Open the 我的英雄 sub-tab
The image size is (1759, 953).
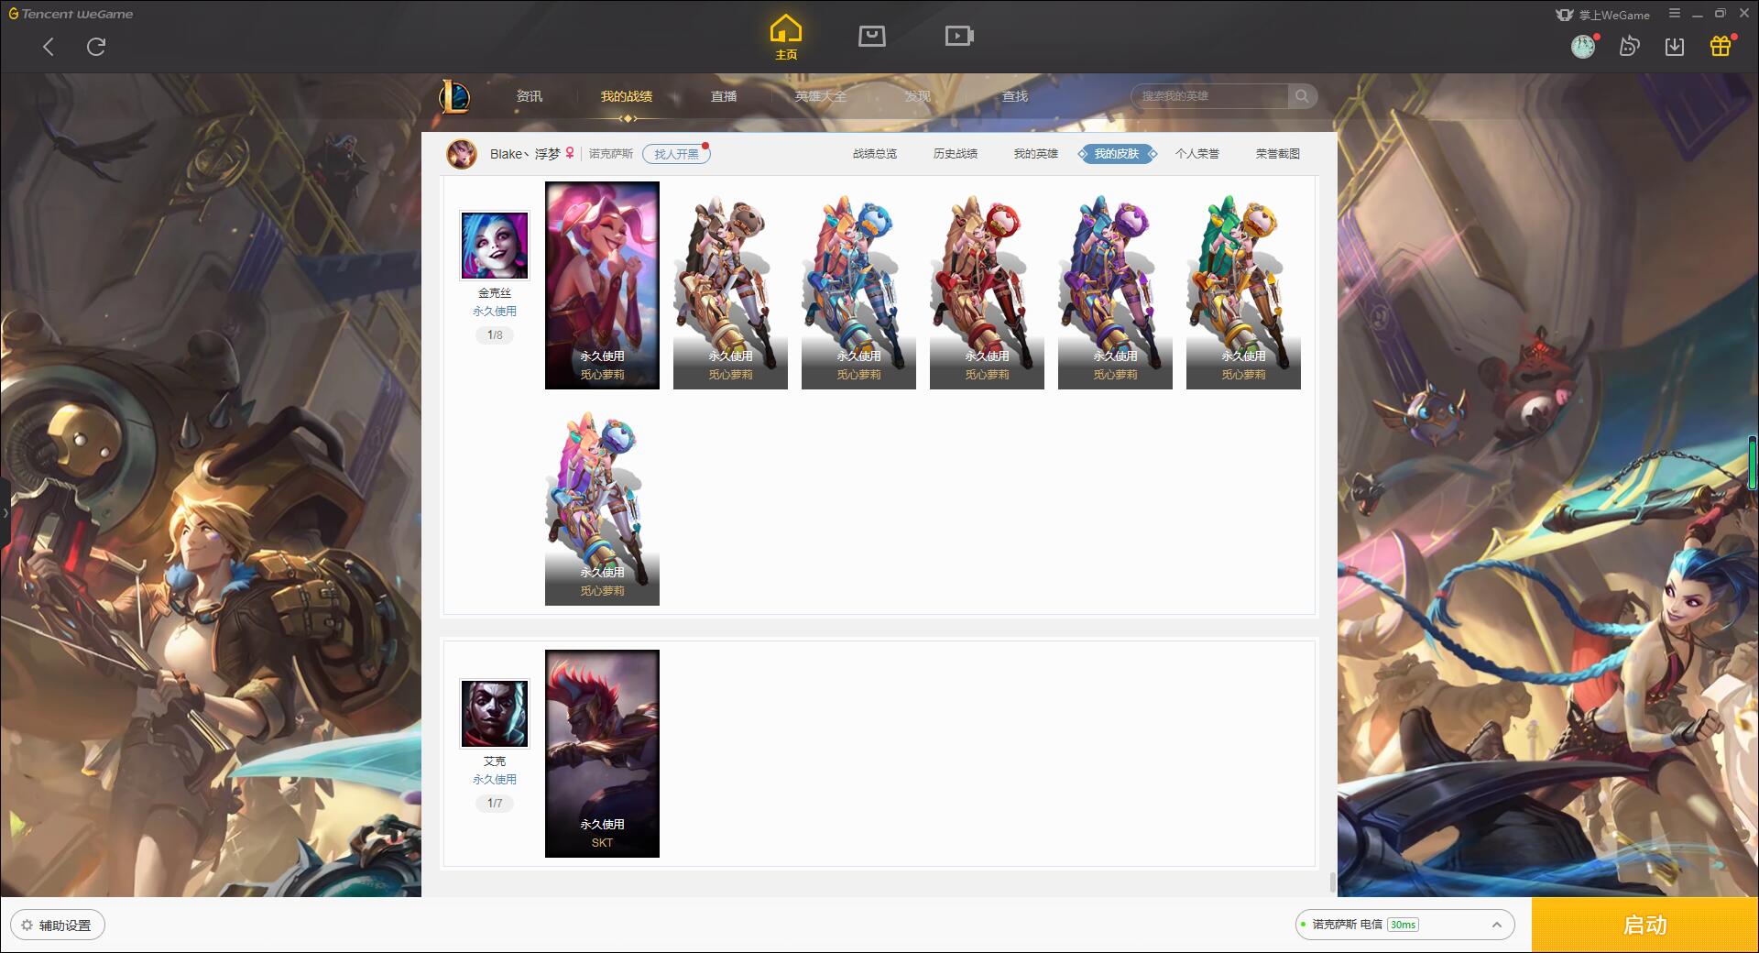click(x=1036, y=154)
